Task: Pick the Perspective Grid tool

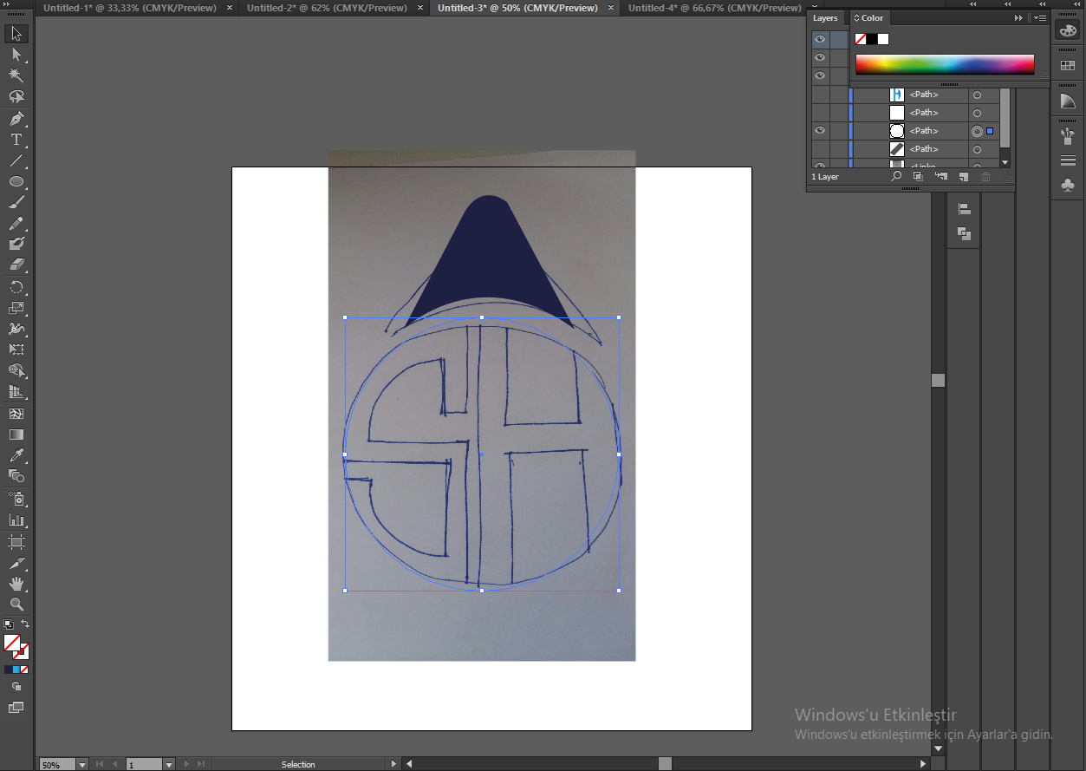Action: [x=16, y=392]
